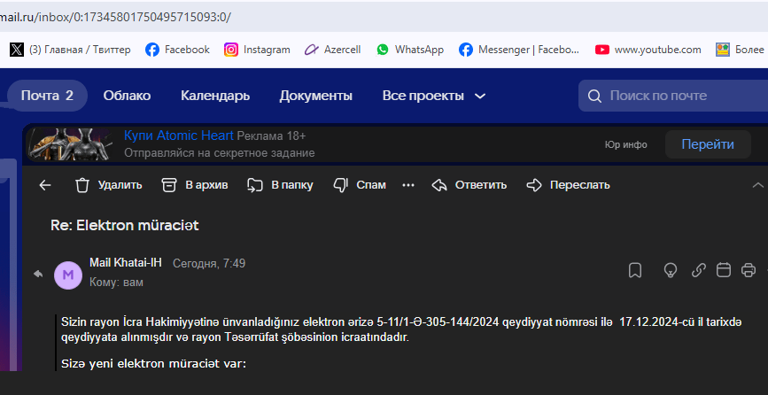The width and height of the screenshot is (768, 395).
Task: Go back using the left arrow icon
Action: click(x=45, y=185)
